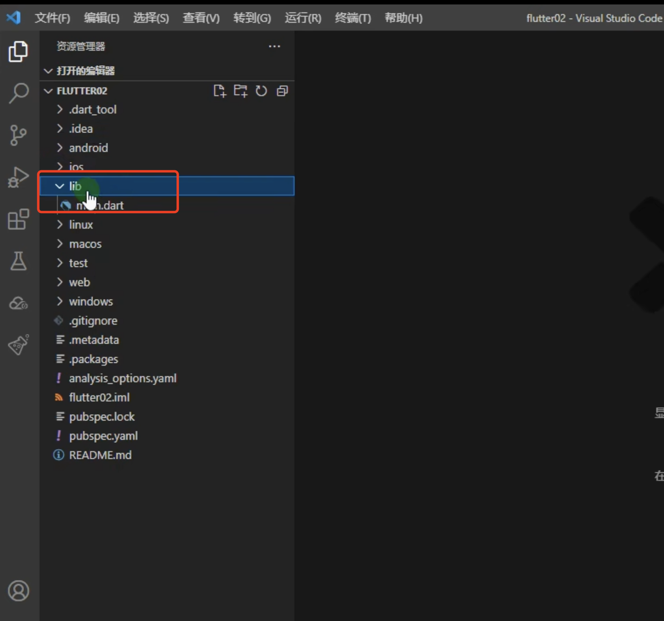The height and width of the screenshot is (621, 664).
Task: Expand the windows folder
Action: (167, 301)
